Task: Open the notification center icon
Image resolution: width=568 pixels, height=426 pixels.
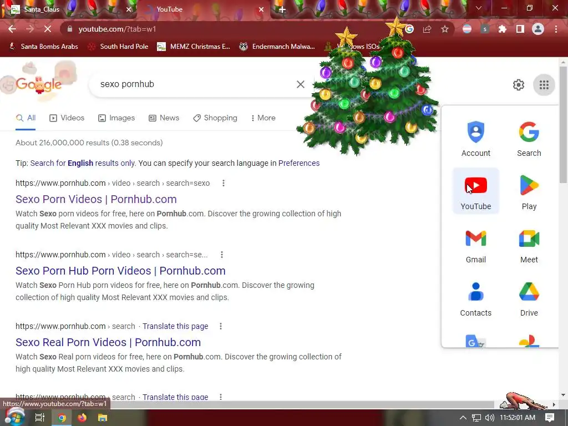Action: (550, 418)
